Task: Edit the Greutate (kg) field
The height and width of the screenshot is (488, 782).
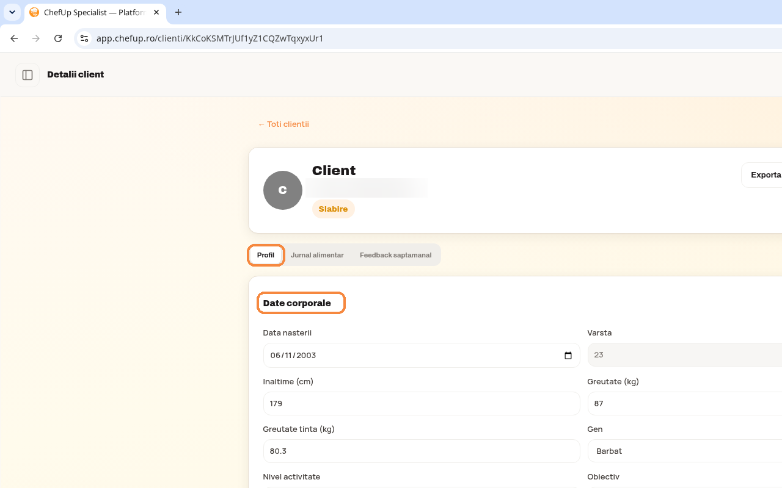Action: [685, 403]
